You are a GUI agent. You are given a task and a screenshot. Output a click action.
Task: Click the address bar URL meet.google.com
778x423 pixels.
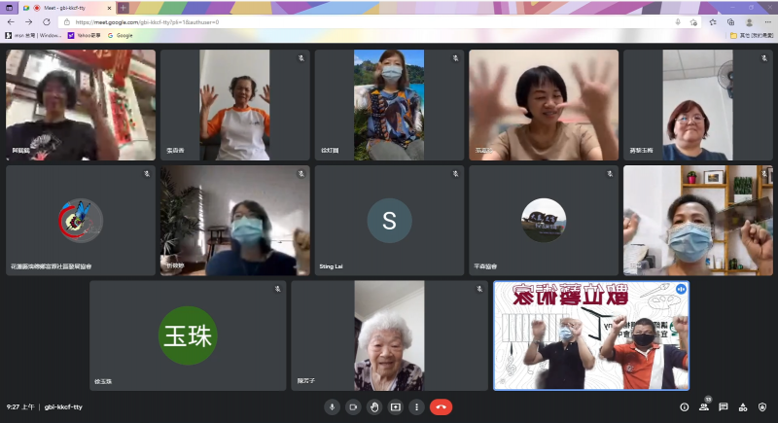point(147,22)
